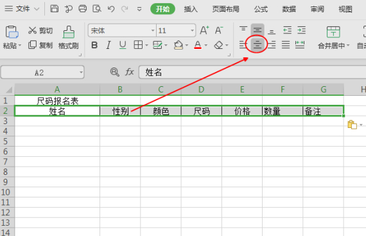Click Cut (剪切) scissors button

pos(40,30)
